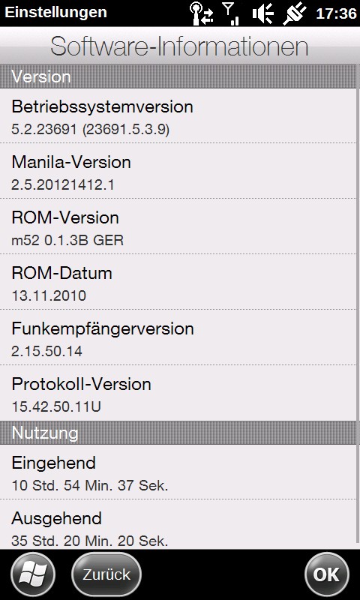
Task: Select the ROM-Datum entry
Action: tap(178, 282)
